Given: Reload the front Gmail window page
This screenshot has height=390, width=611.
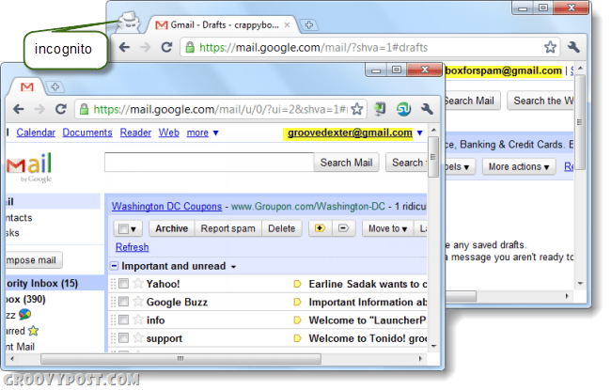Looking at the screenshot, I should [x=61, y=109].
